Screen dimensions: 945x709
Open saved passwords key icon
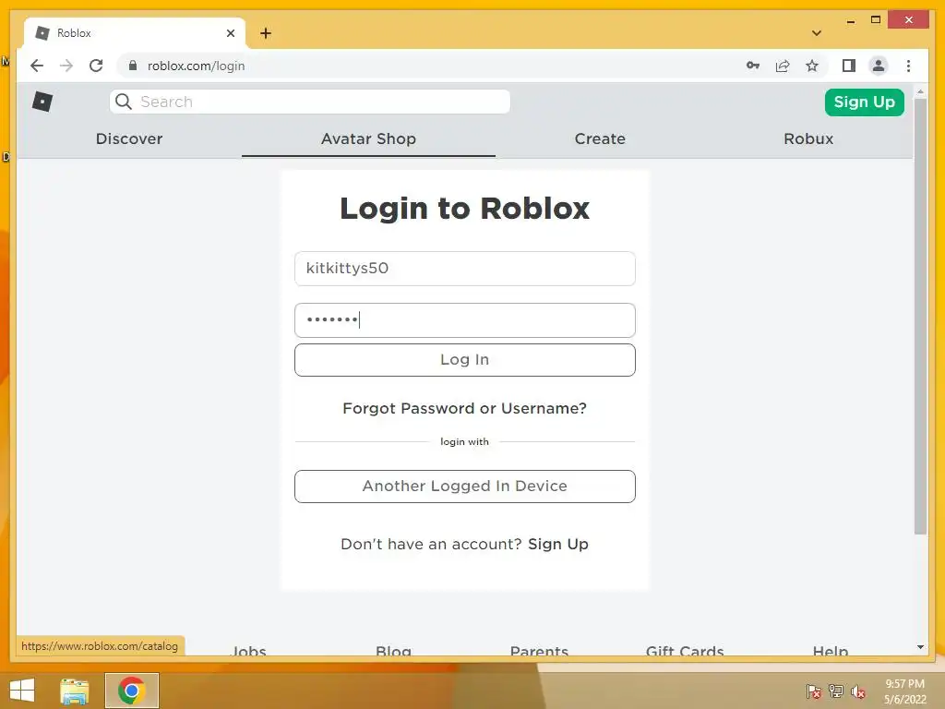click(x=753, y=66)
